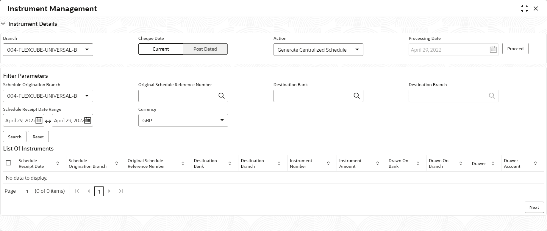The image size is (547, 231).
Task: Open the Original Schedule Reference Number search icon
Action: (x=221, y=96)
